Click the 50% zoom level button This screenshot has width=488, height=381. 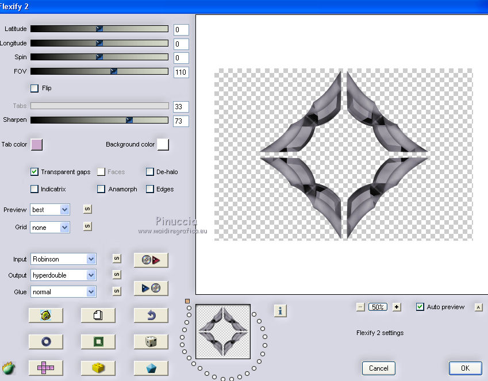tap(378, 307)
